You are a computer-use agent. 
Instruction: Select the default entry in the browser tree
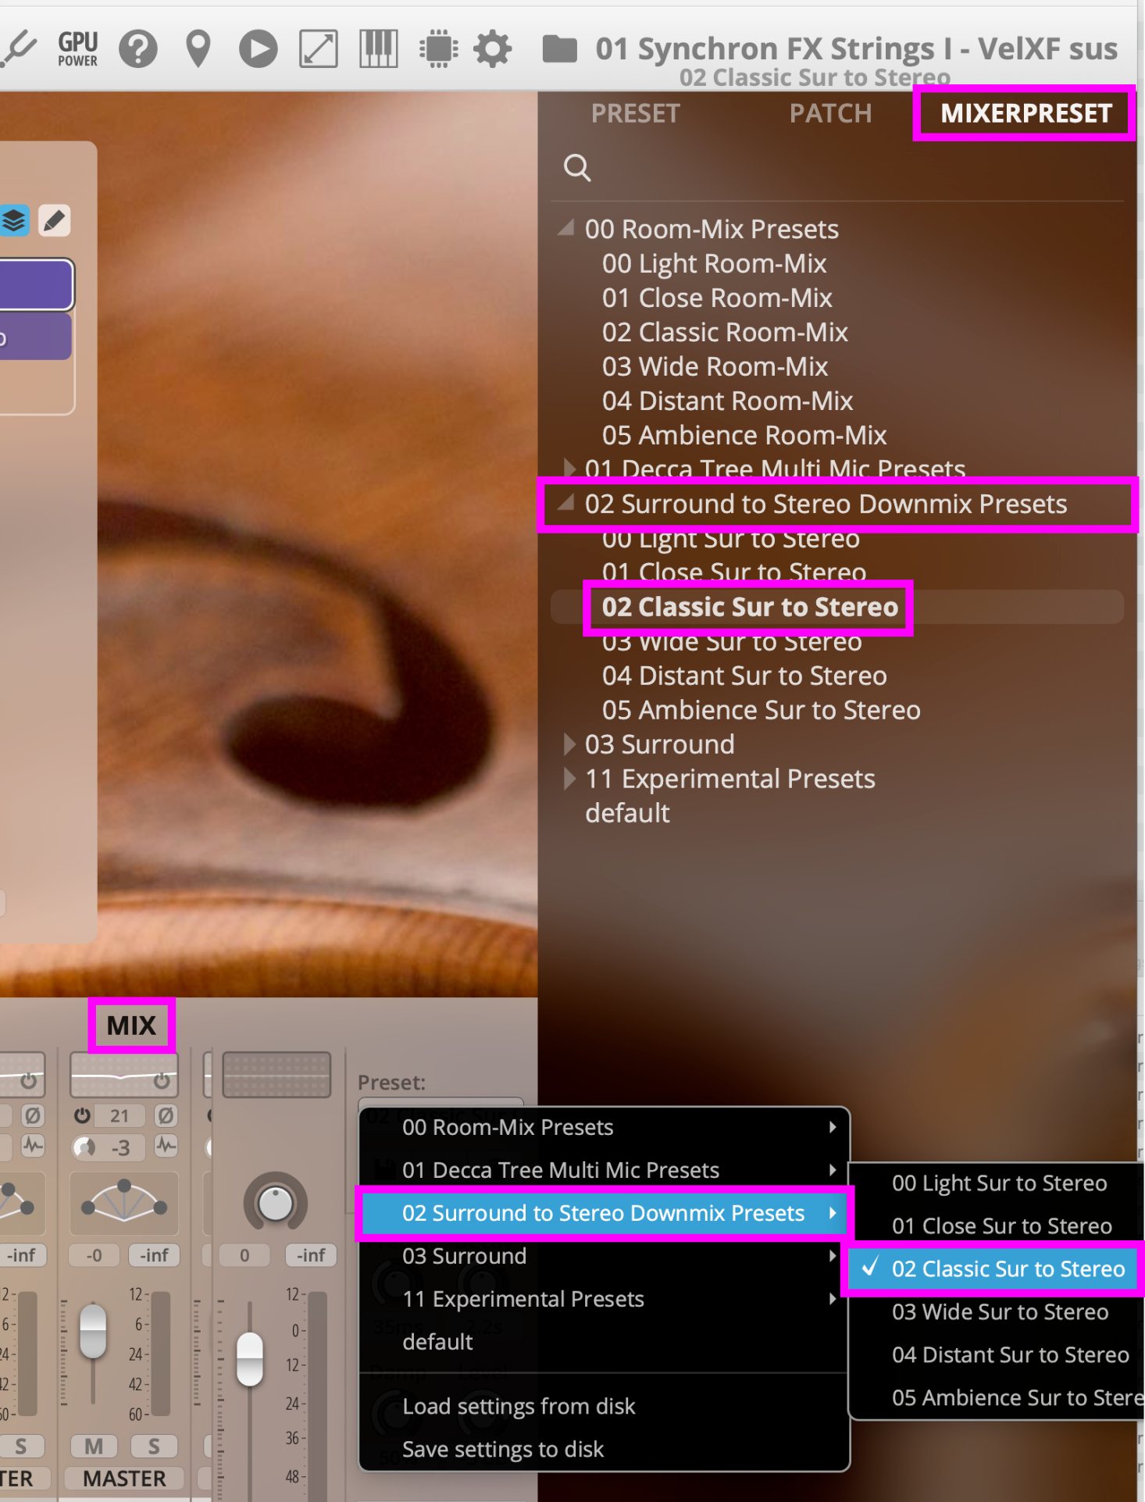pos(627,814)
